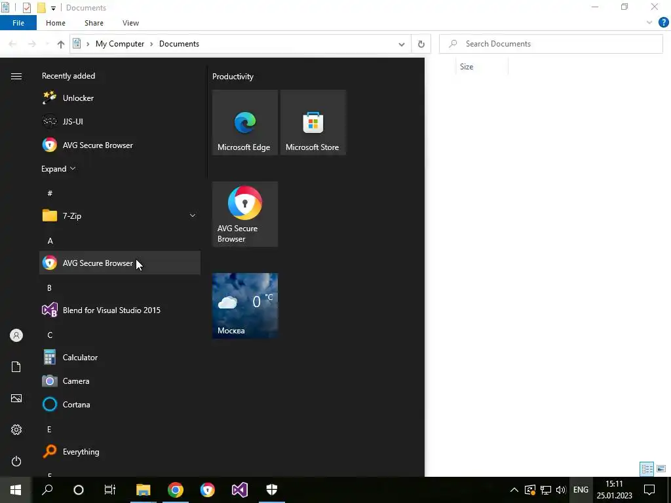Screen dimensions: 671x503
Task: Select the letter A group header
Action: click(x=50, y=240)
